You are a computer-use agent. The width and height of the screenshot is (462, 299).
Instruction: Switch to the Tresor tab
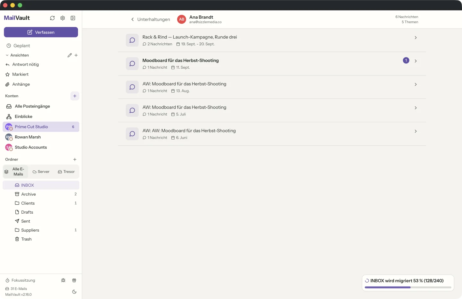(66, 172)
